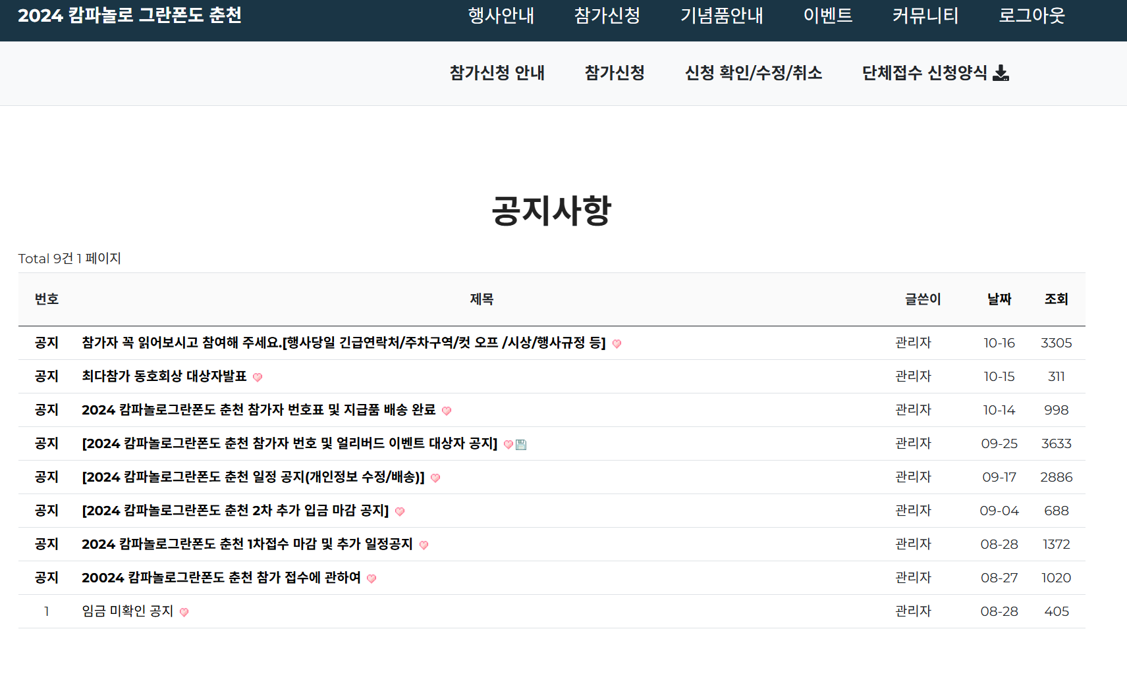Screen dimensions: 1127x683
Task: Open 신청 확인/수정/취소 submenu
Action: click(753, 73)
